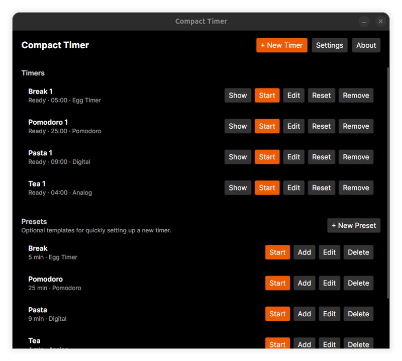Edit the Pomodoro preset
Image resolution: width=402 pixels, height=361 pixels.
pos(329,283)
